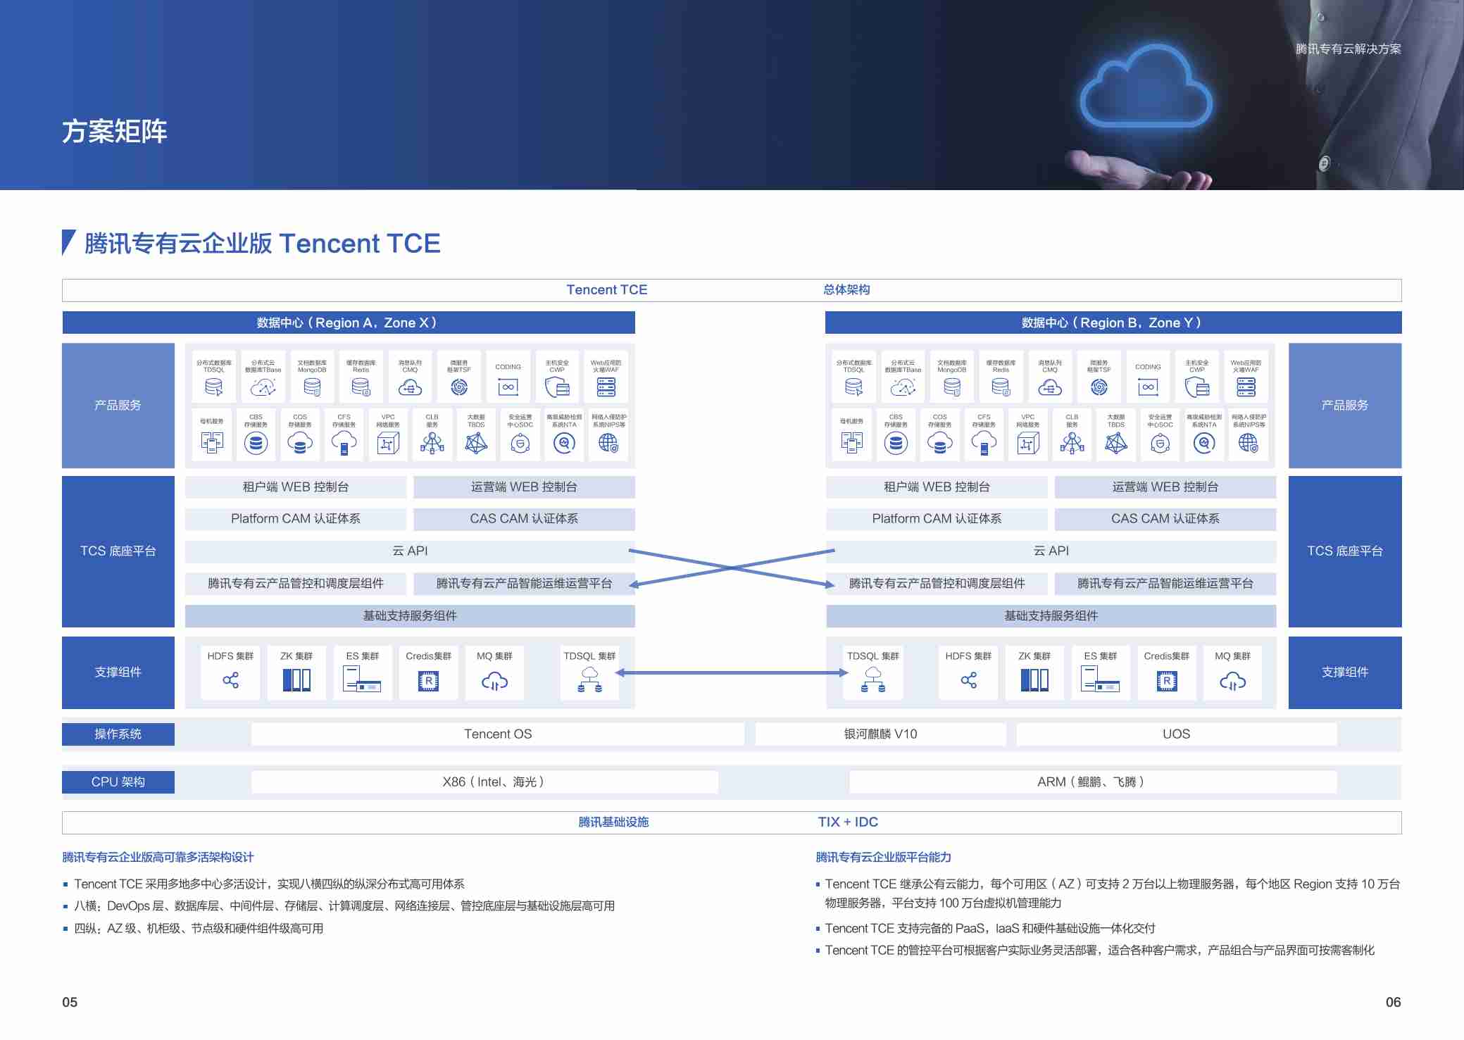Image resolution: width=1464 pixels, height=1040 pixels.
Task: Click the HDFS 集群 icon in Region A
Action: (230, 680)
